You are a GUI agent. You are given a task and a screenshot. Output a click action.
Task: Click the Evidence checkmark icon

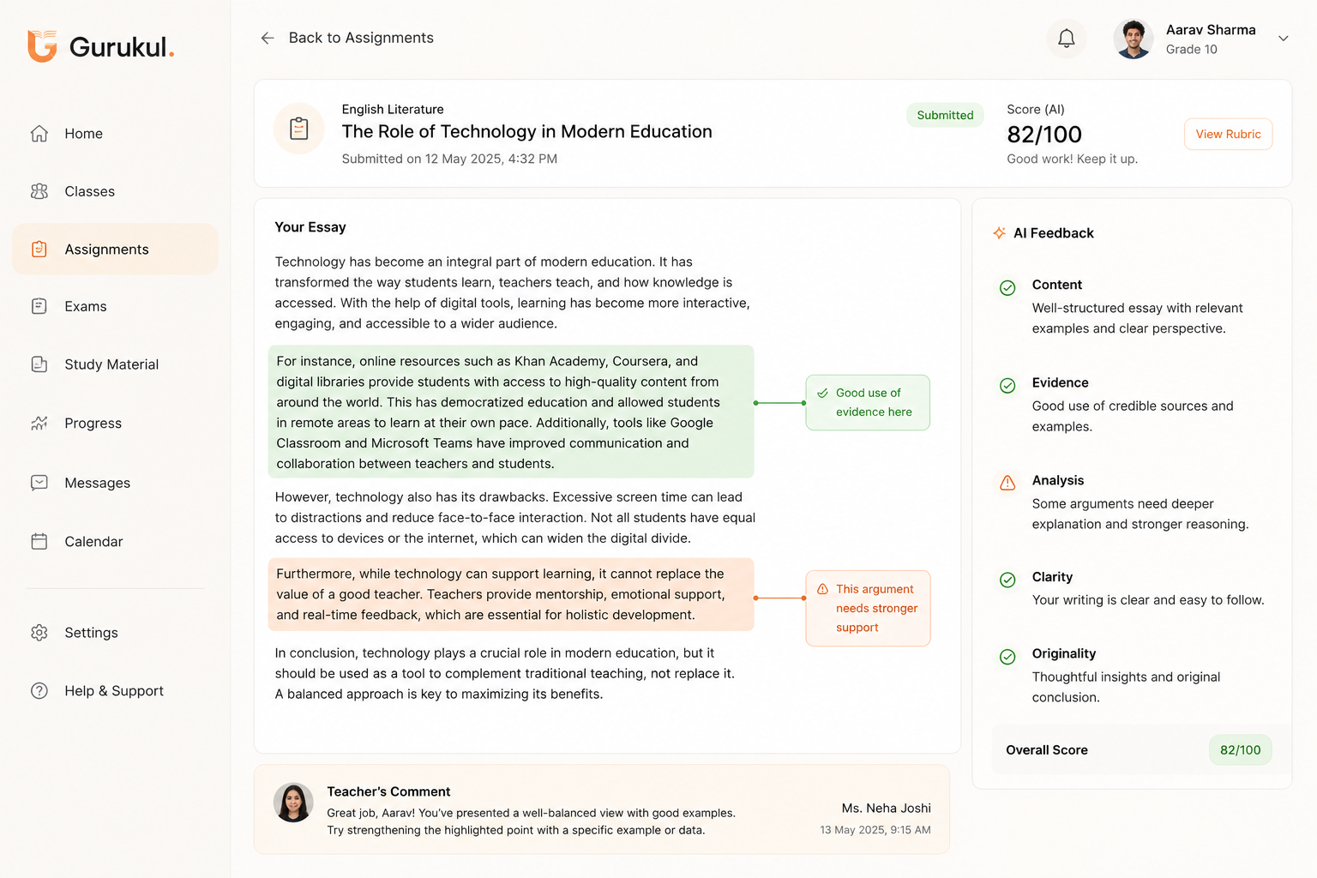click(1007, 386)
